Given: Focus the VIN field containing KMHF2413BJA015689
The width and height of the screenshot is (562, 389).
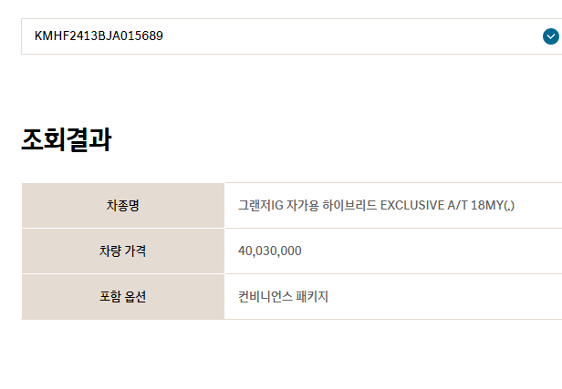Looking at the screenshot, I should click(x=291, y=36).
